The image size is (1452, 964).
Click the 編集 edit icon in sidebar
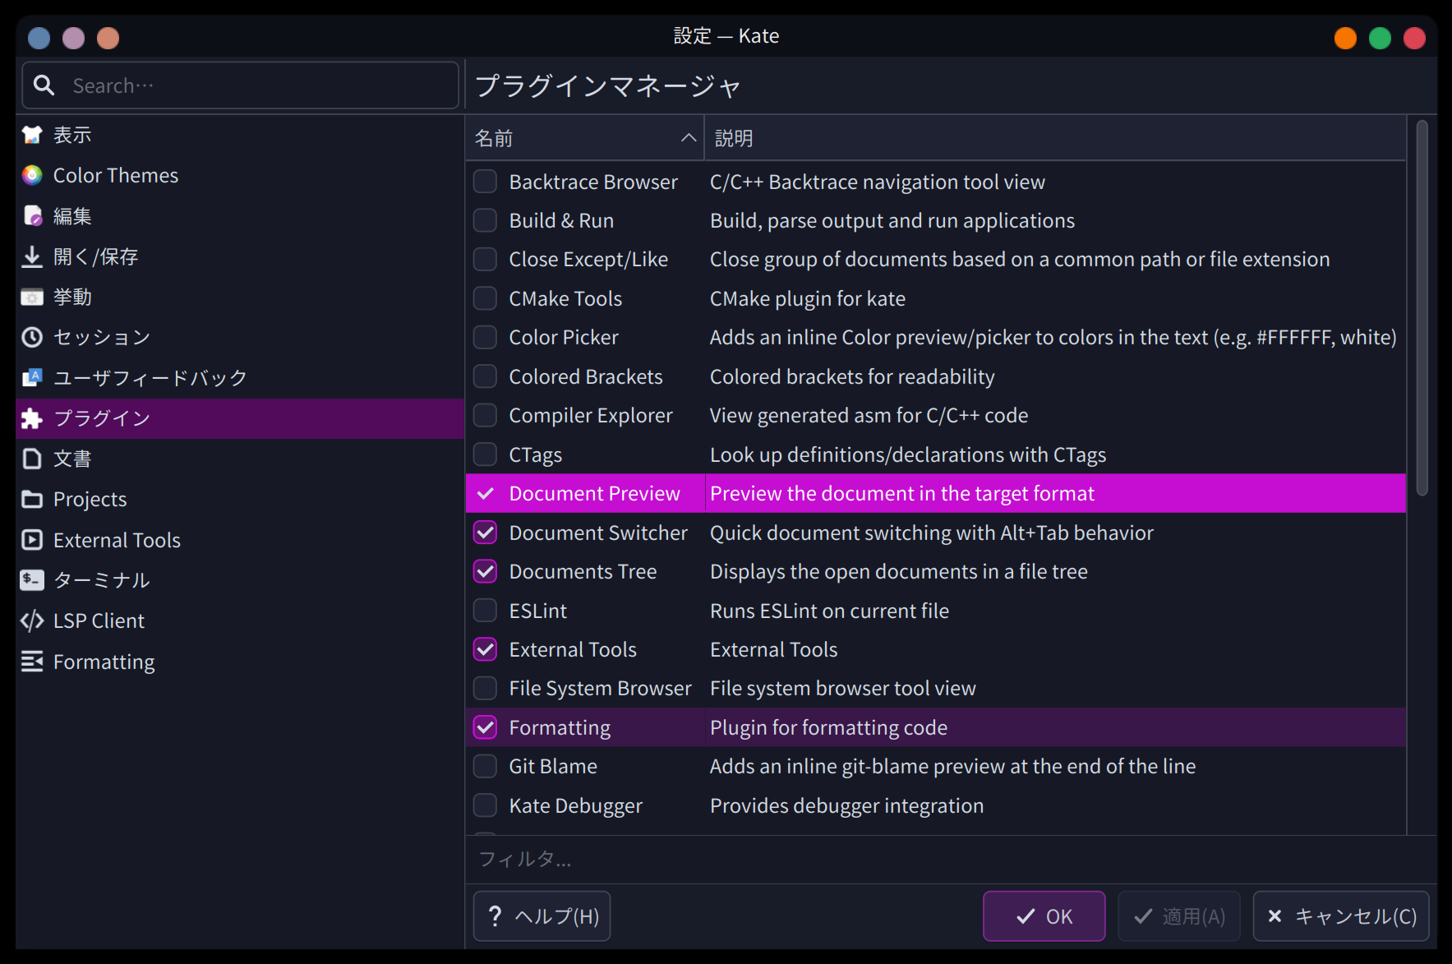[x=32, y=216]
